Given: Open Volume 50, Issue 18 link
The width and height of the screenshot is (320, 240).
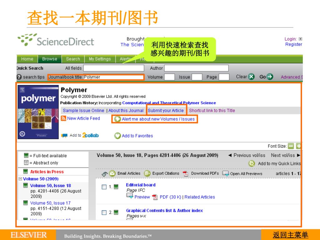Looking at the screenshot, I should click(51, 186).
